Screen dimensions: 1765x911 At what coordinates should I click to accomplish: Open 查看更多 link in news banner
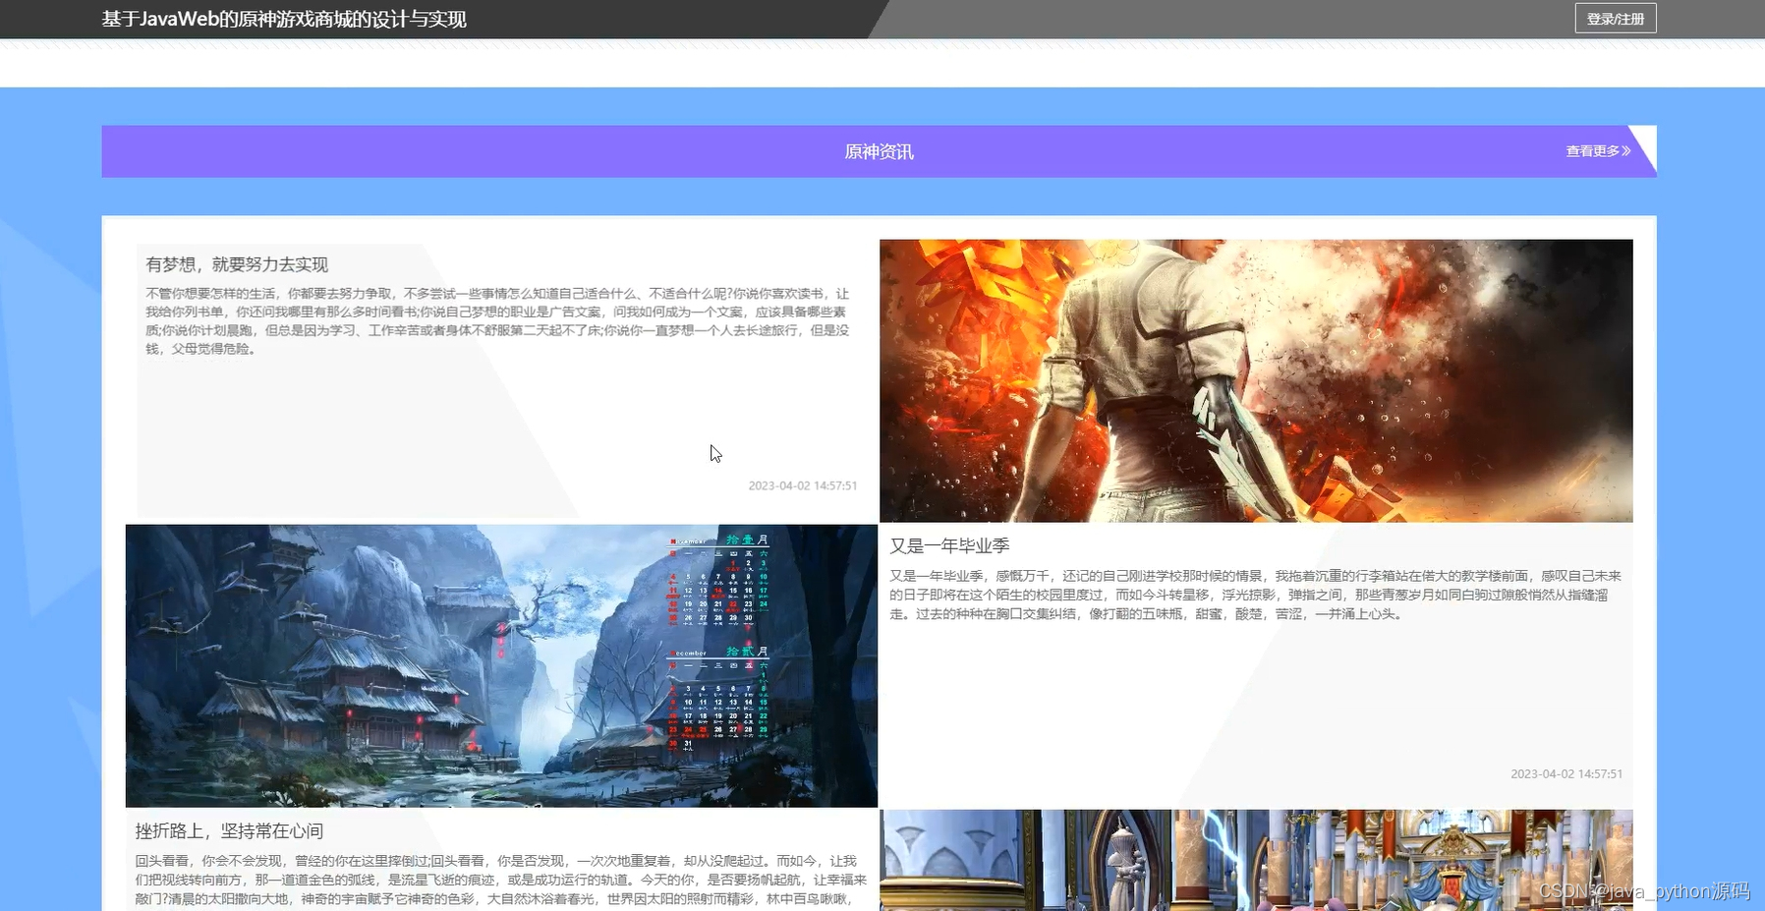pos(1598,151)
